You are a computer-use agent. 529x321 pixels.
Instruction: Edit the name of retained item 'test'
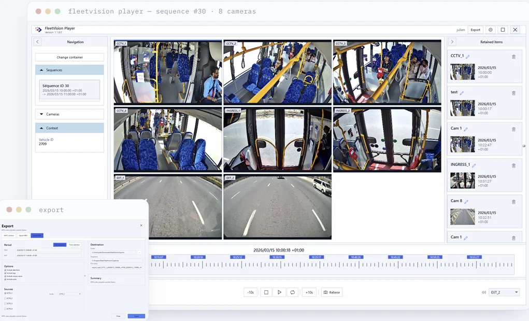[462, 93]
